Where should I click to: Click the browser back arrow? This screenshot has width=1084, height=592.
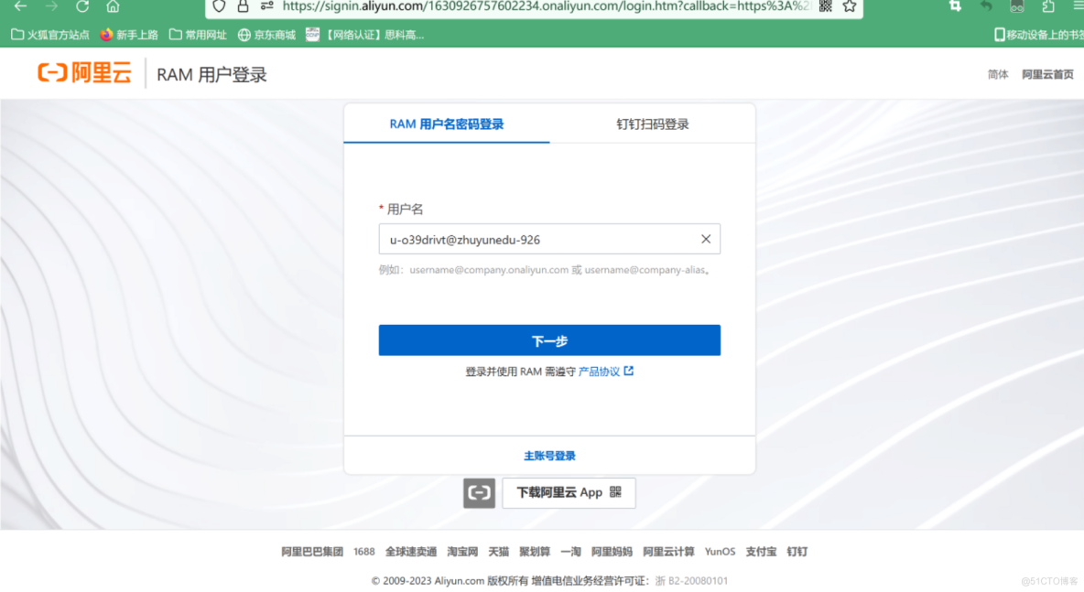tap(20, 6)
